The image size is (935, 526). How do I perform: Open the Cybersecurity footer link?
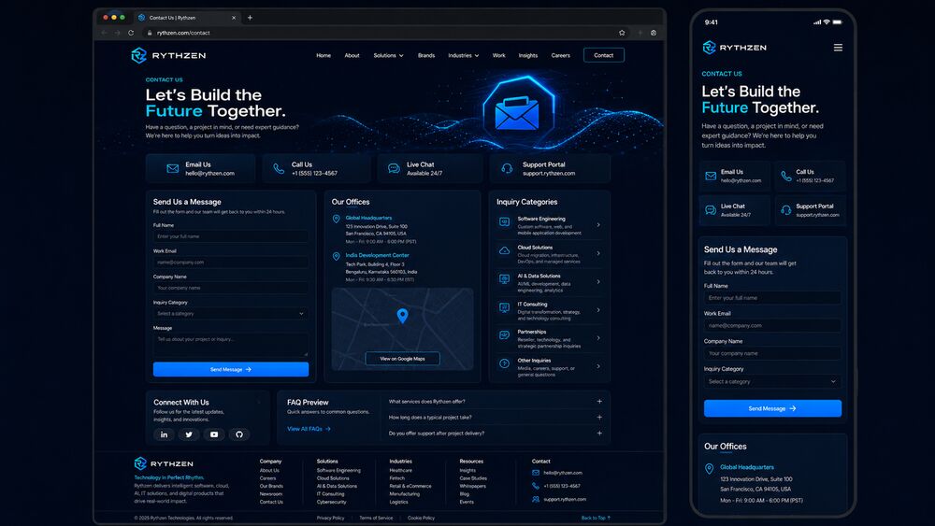click(331, 502)
